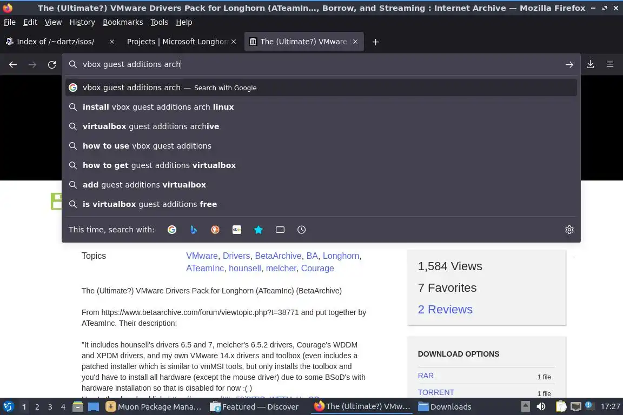This screenshot has height=415, width=623.
Task: Open the KDE application launcher
Action: pos(8,407)
